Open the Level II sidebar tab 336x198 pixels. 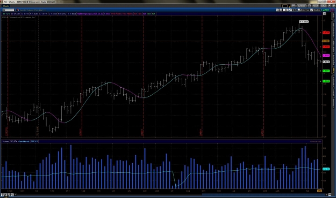click(333, 93)
